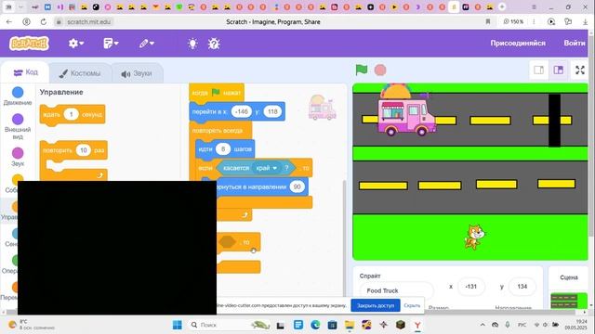This screenshot has width=595, height=334.
Task: Open the Edit pencil menu
Action: pyautogui.click(x=147, y=44)
